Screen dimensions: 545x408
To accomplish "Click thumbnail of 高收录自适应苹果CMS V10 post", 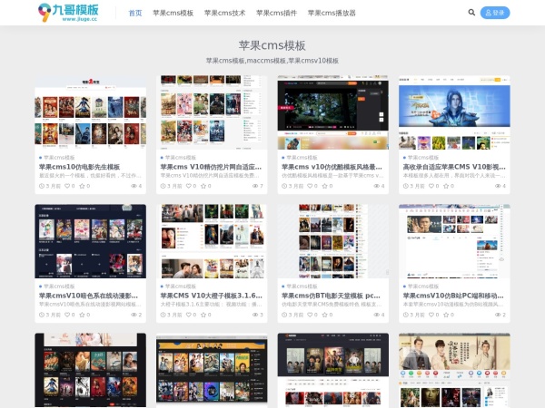I will [x=454, y=112].
